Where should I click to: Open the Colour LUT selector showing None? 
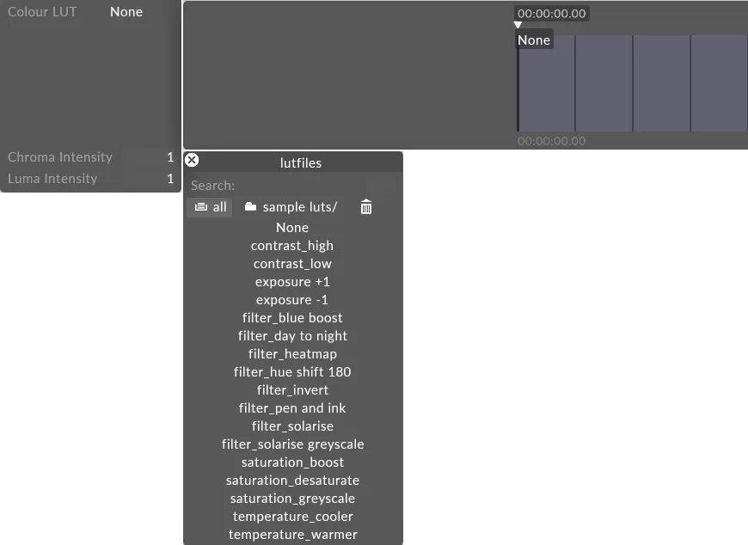[126, 12]
